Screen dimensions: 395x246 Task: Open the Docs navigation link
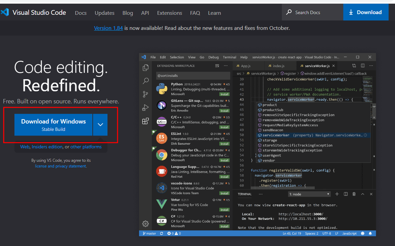coord(81,13)
